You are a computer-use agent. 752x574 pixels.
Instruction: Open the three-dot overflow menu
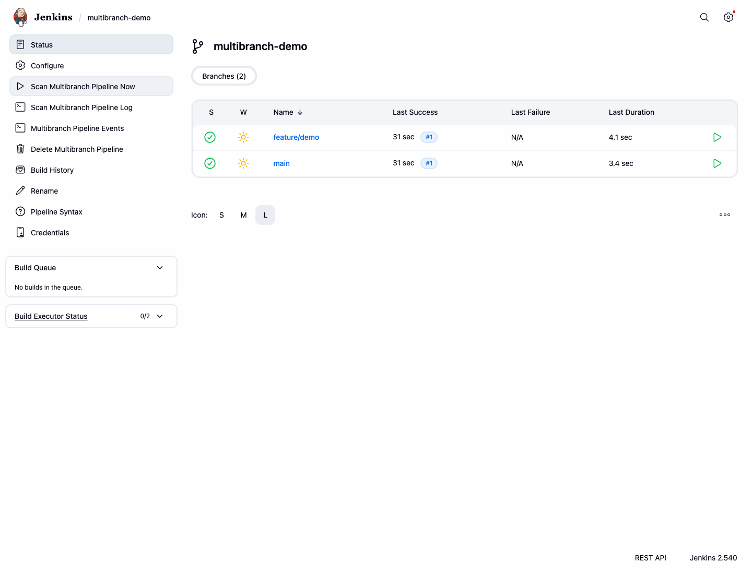tap(725, 215)
